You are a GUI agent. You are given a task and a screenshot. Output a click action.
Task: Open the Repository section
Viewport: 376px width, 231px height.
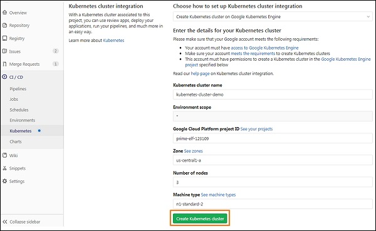point(19,26)
